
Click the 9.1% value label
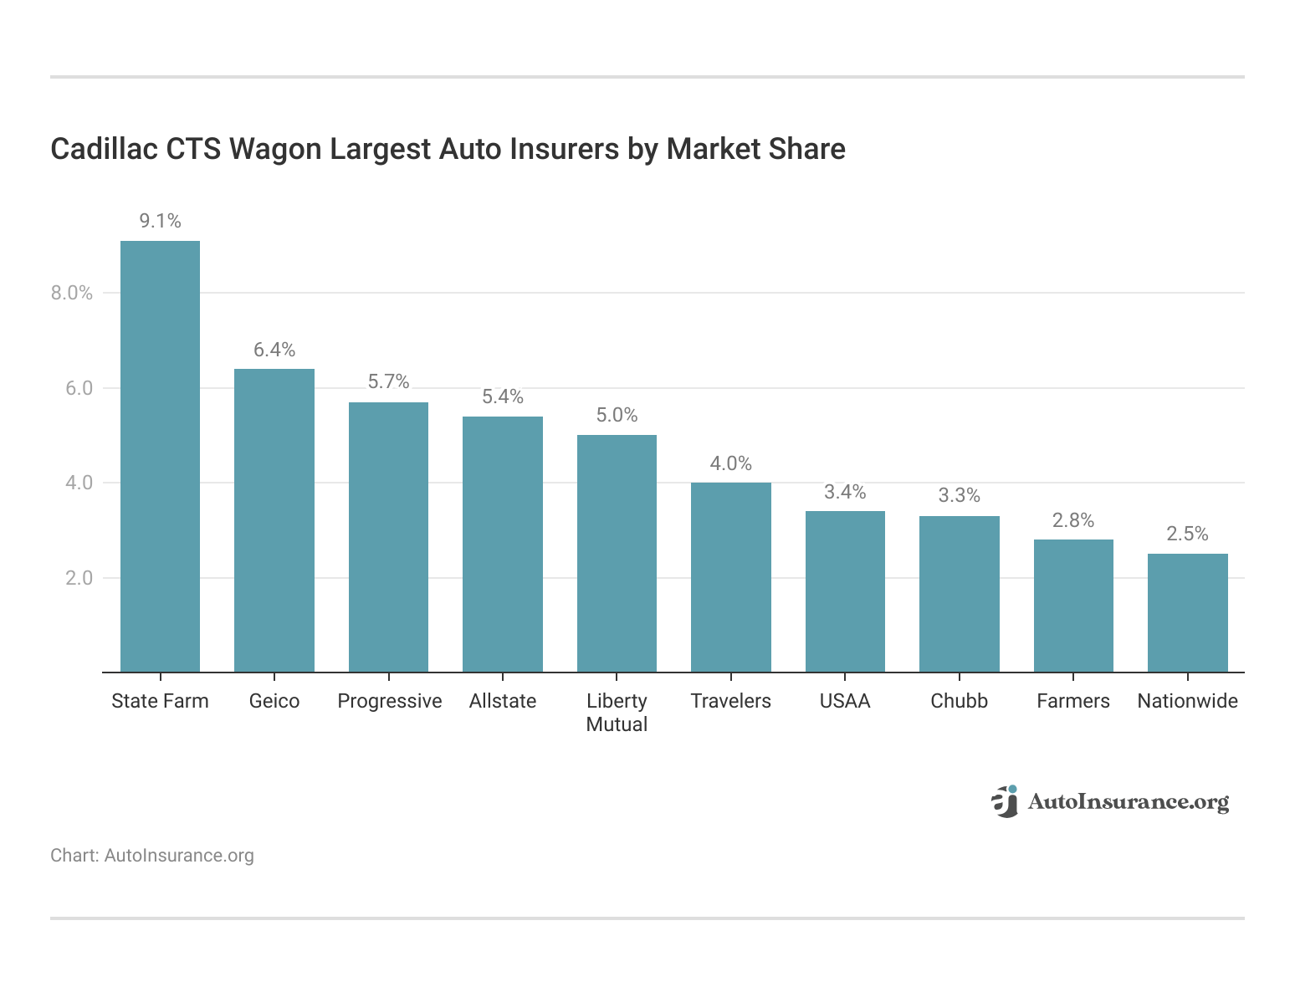point(160,221)
